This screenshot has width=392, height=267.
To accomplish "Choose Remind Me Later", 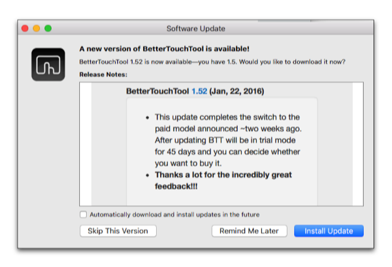I will [250, 231].
